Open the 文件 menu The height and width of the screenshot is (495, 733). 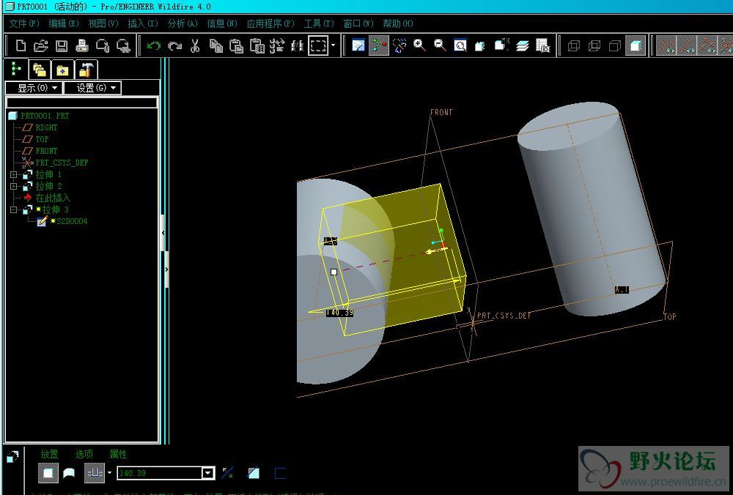coord(24,23)
